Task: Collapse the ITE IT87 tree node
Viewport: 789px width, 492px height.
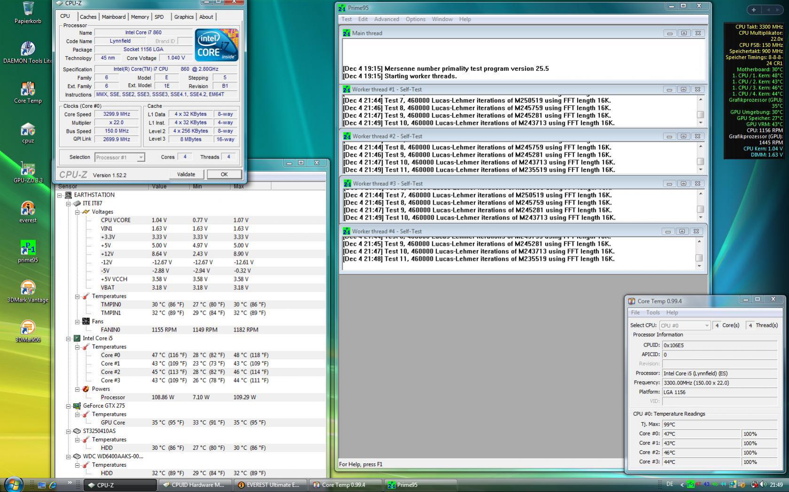Action: pyautogui.click(x=69, y=204)
